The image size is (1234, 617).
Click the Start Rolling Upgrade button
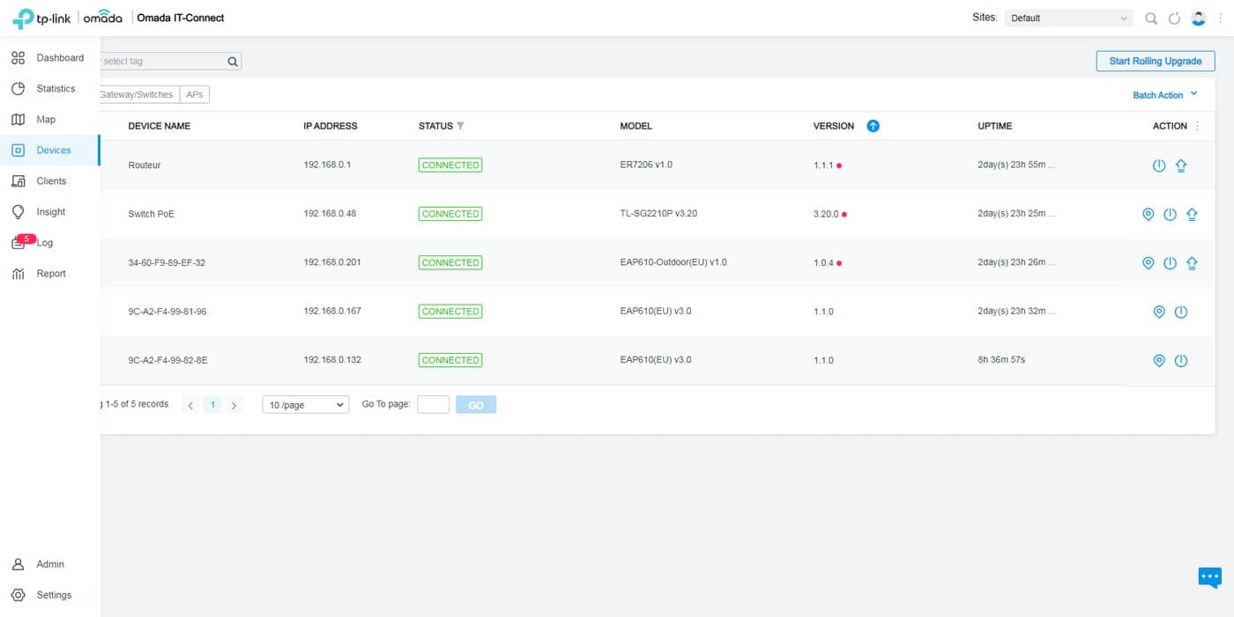[x=1155, y=61]
